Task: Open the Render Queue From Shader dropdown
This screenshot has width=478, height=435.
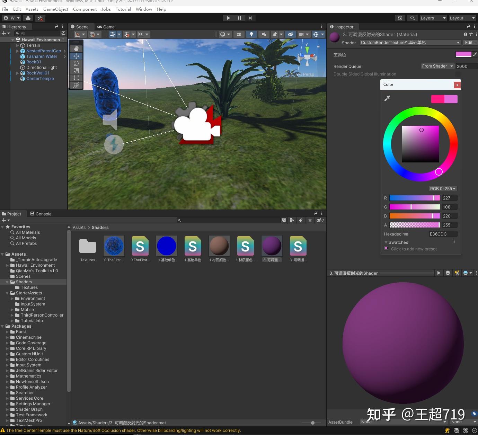Action: (x=437, y=66)
